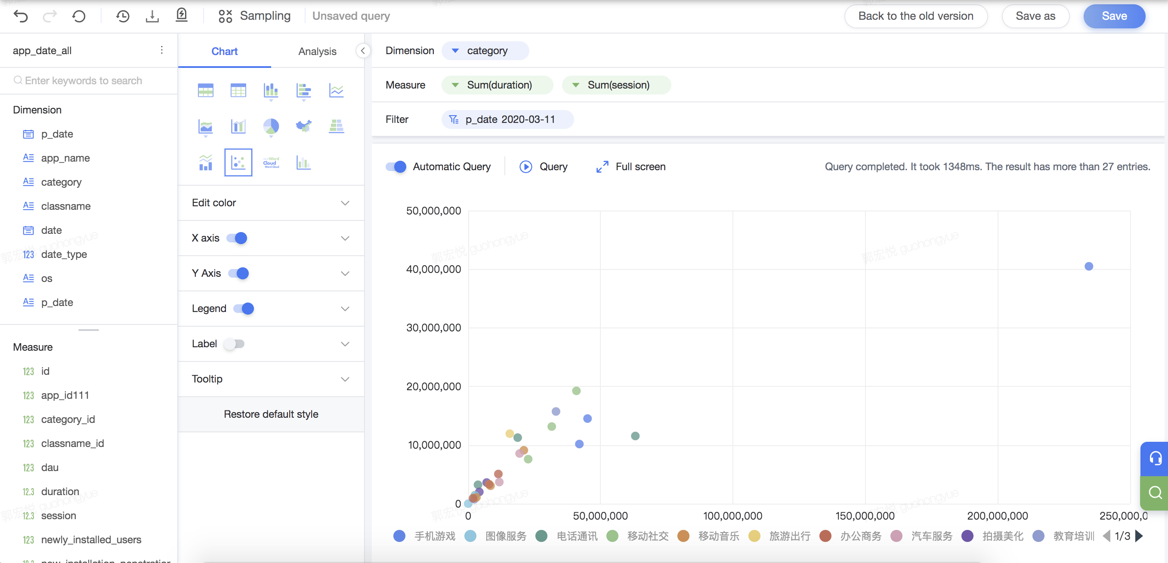Select the scatter plot chart type
The width and height of the screenshot is (1168, 563).
tap(238, 162)
